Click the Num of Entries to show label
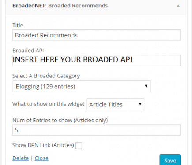 tap(60, 120)
